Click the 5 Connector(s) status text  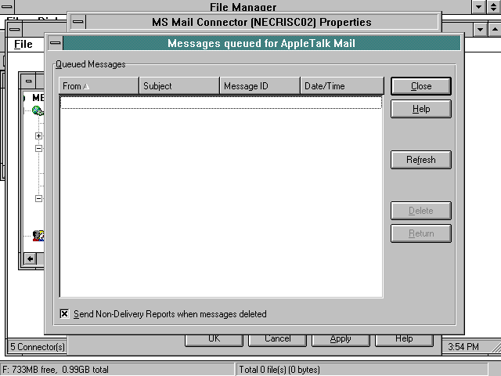(x=38, y=347)
